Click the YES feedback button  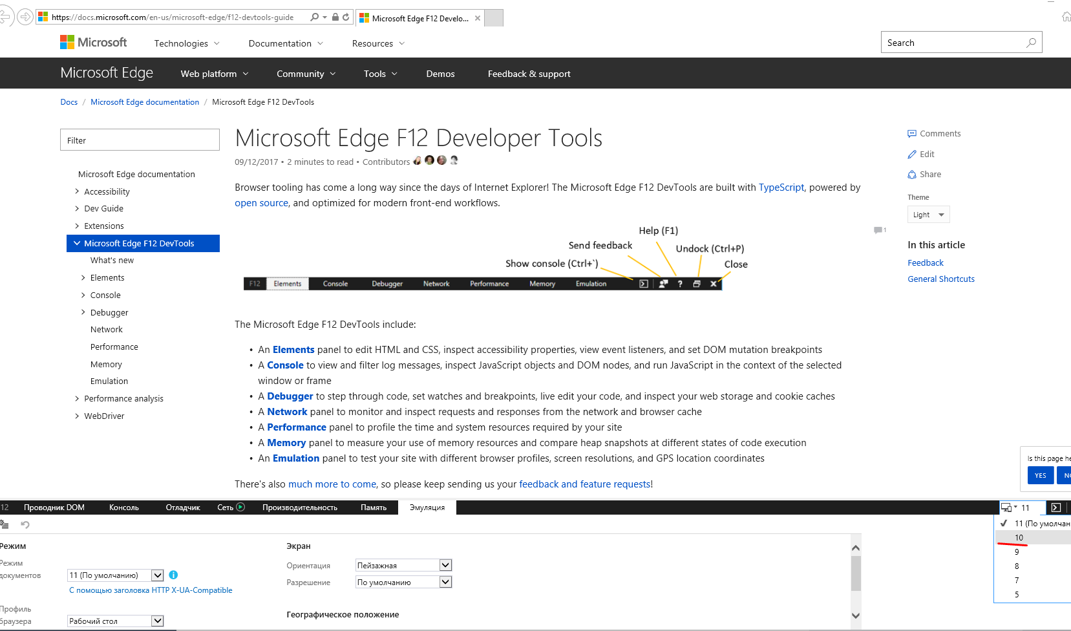(1040, 475)
